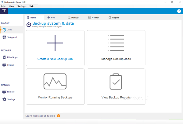The image size is (183, 124).
Task: Click the Backup system & data clock icon
Action: [x=29, y=25]
